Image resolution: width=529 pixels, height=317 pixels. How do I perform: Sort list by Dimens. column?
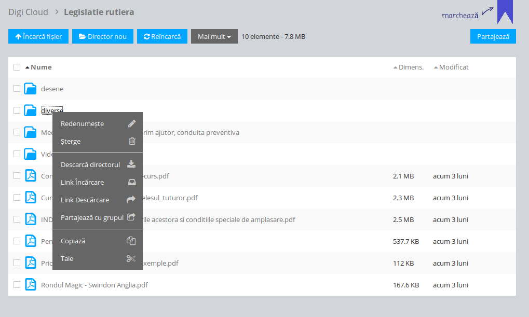[408, 67]
